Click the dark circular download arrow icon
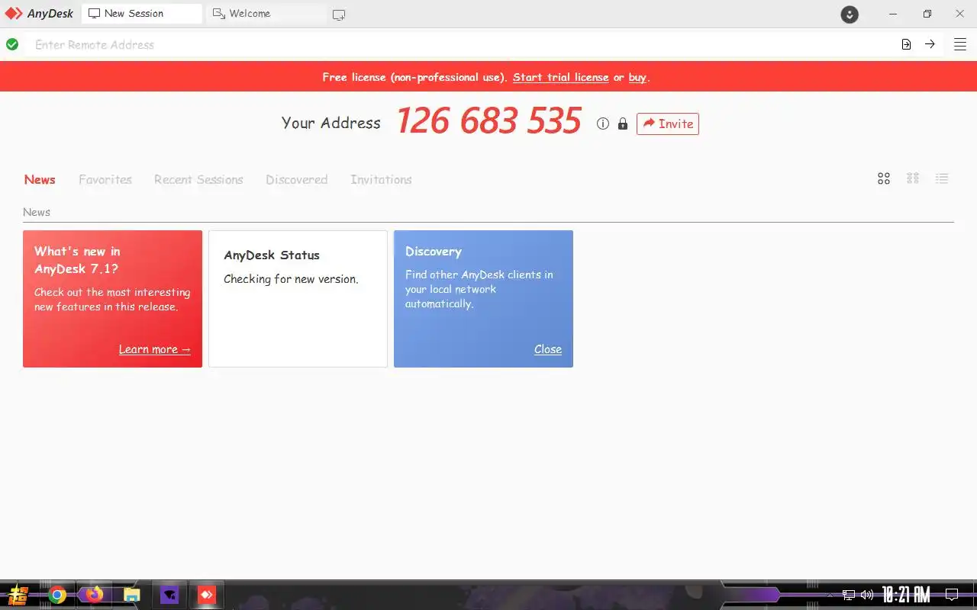Image resolution: width=977 pixels, height=610 pixels. pyautogui.click(x=850, y=14)
